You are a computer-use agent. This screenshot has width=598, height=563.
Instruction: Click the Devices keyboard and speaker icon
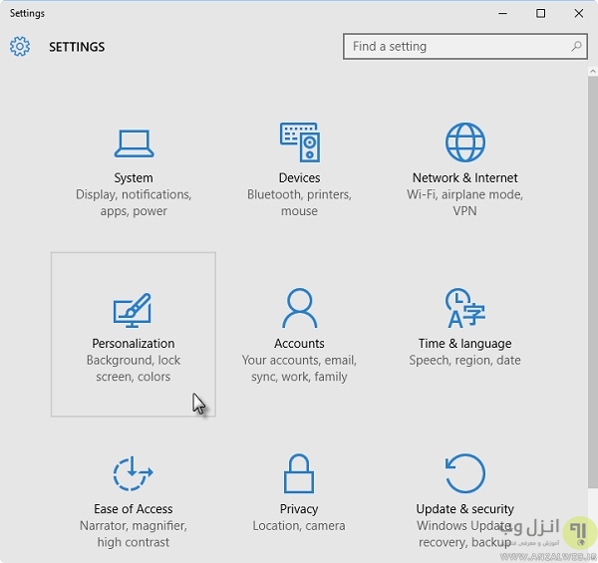pyautogui.click(x=299, y=142)
